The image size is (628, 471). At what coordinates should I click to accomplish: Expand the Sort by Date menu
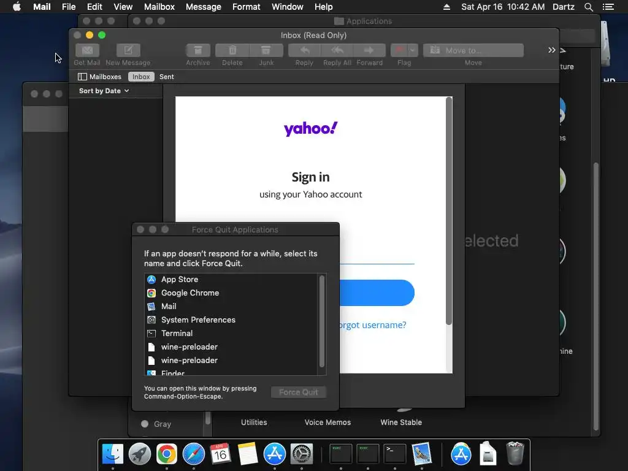pos(104,91)
